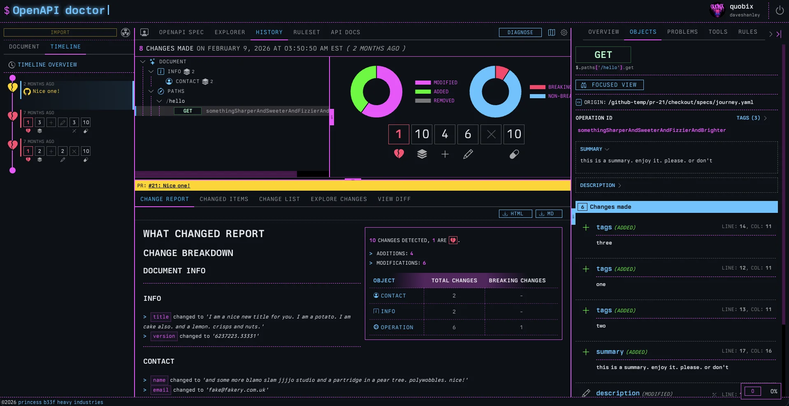This screenshot has width=789, height=406.
Task: Click the power icon in top-right corner
Action: (x=779, y=10)
